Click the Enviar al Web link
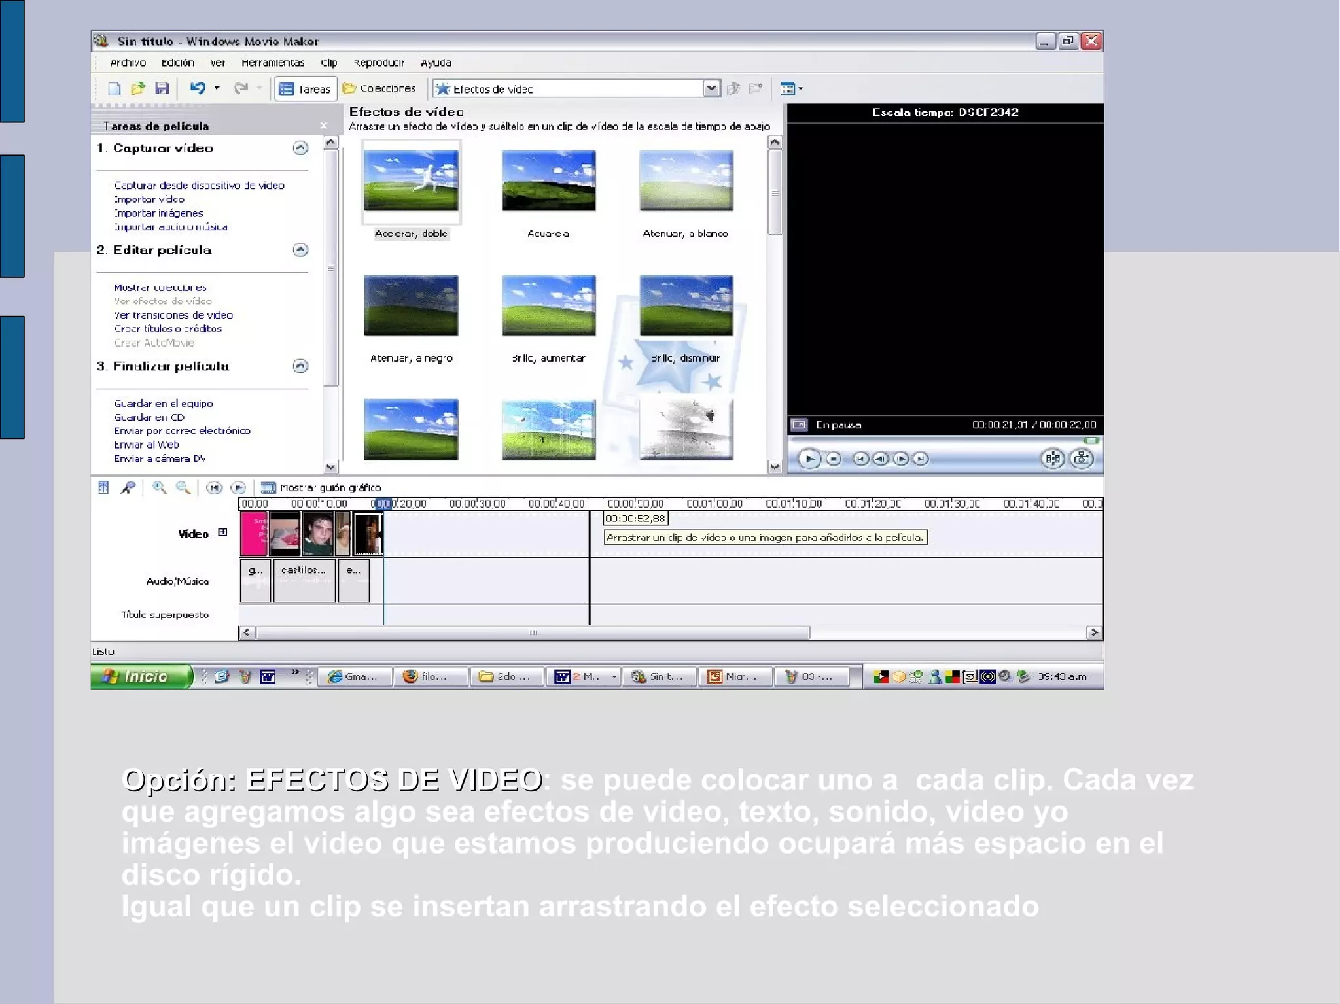The image size is (1340, 1004). 147,445
